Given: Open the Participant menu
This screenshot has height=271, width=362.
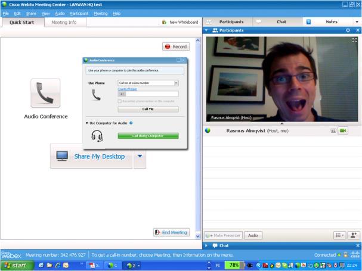Looking at the screenshot, I should click(x=79, y=14).
